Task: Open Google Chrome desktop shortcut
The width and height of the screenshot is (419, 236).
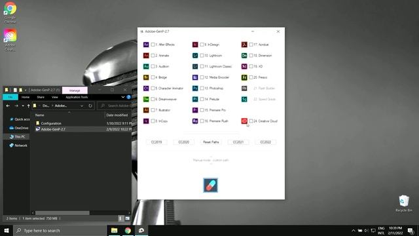Action: pos(10,13)
